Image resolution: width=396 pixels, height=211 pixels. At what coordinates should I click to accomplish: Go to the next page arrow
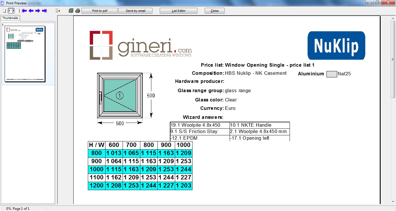(x=38, y=11)
